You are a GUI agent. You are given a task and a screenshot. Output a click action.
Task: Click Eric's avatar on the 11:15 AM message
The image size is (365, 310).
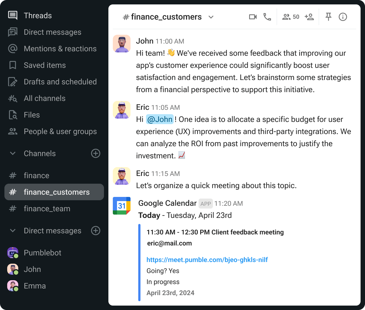click(x=122, y=176)
